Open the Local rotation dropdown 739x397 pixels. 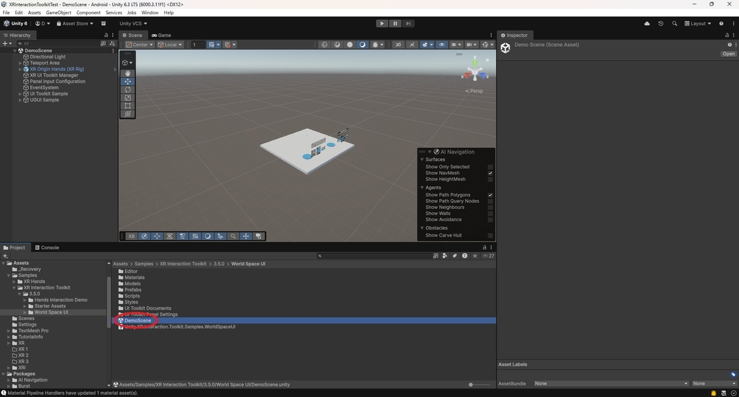tap(170, 44)
